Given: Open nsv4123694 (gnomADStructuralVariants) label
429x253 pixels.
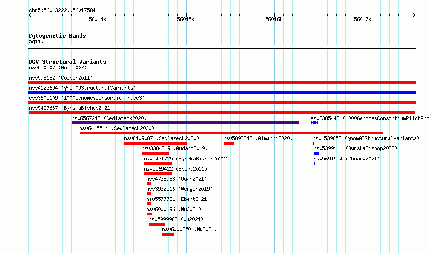Looking at the screenshot, I should [x=82, y=88].
